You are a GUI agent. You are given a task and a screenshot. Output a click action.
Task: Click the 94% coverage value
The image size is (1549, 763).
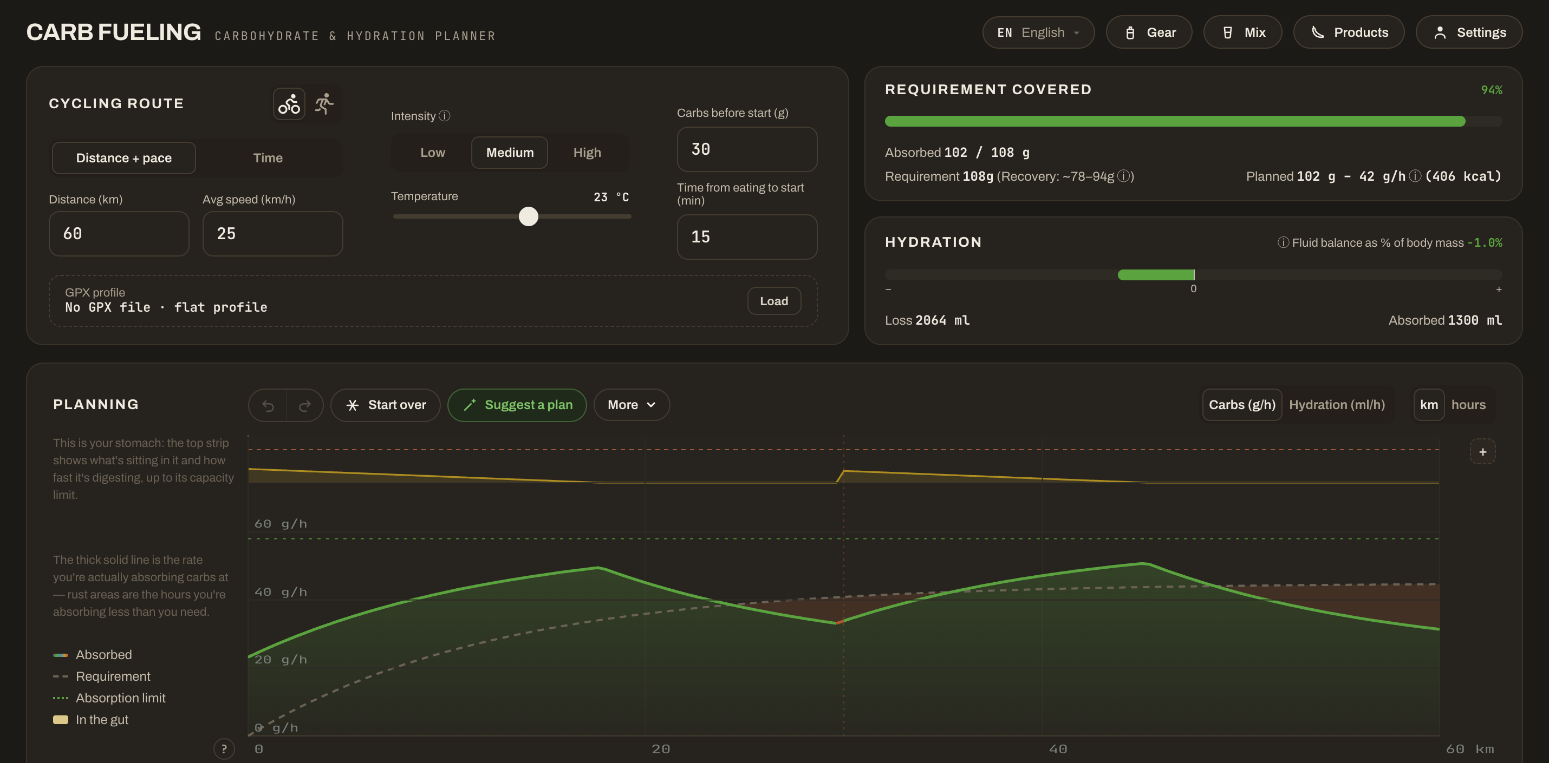1491,90
